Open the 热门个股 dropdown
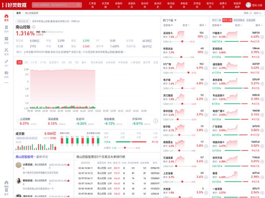Image resolution: width=265 pixels, height=198 pixels. 170,20
